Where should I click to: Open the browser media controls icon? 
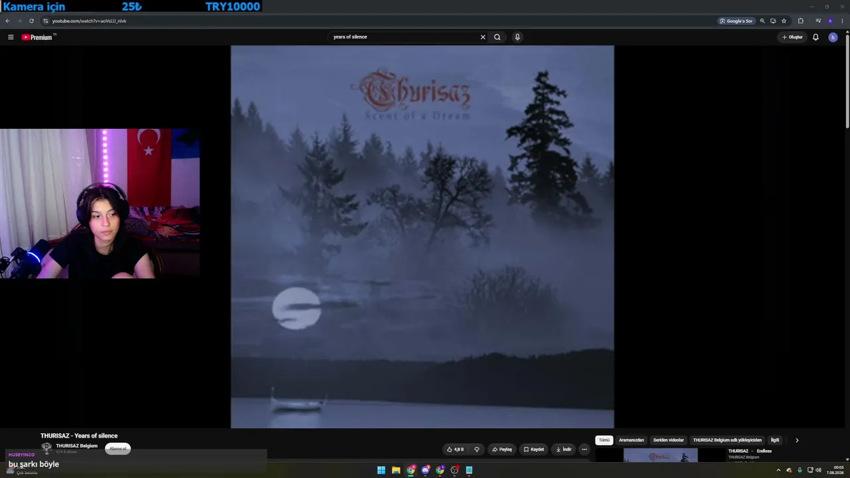(818, 21)
